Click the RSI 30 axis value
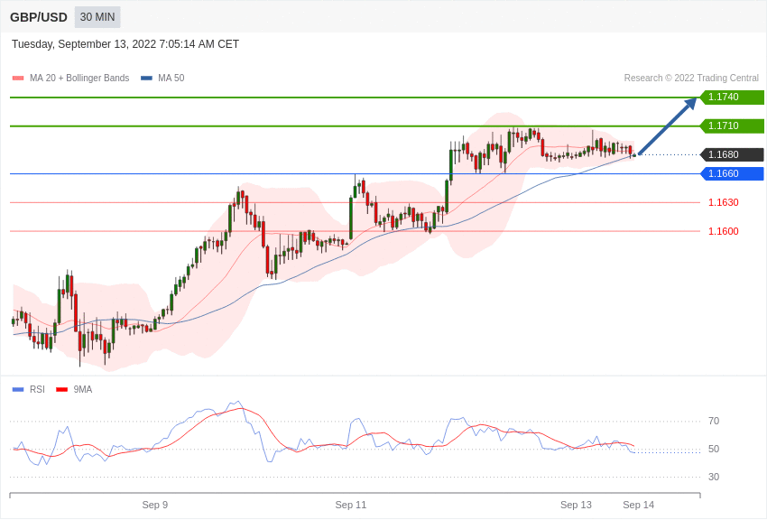Screen dimensions: 767x520 [x=714, y=477]
